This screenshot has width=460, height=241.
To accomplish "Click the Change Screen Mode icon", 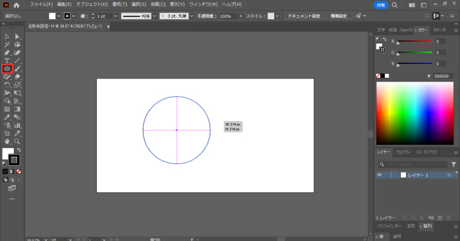I will pos(12,188).
